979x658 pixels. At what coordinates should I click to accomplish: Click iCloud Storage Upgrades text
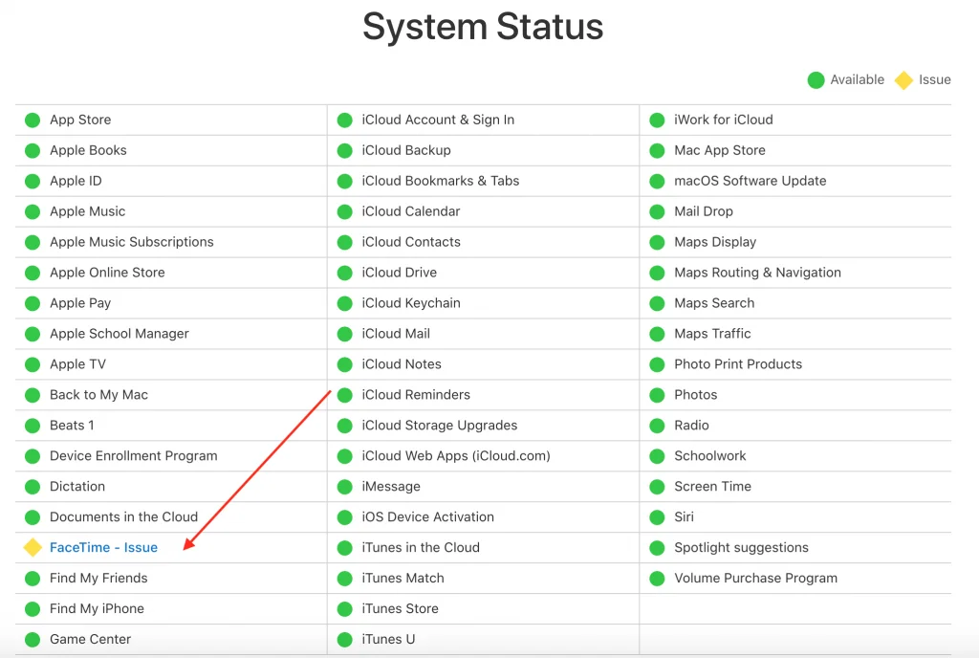tap(440, 426)
